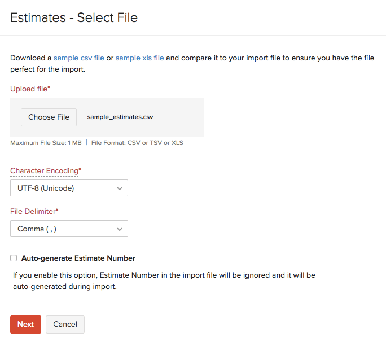
Task: Click the Auto-generate Estimate Number label text
Action: tap(78, 258)
